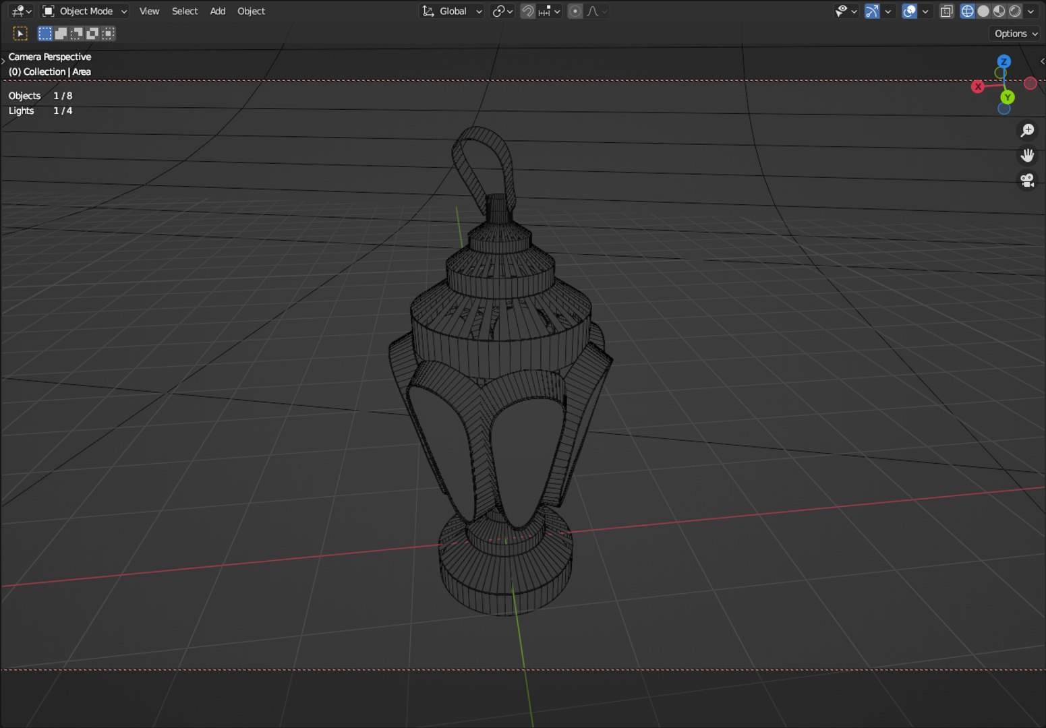Open the pivot point dropdown
The height and width of the screenshot is (728, 1046).
tap(502, 11)
